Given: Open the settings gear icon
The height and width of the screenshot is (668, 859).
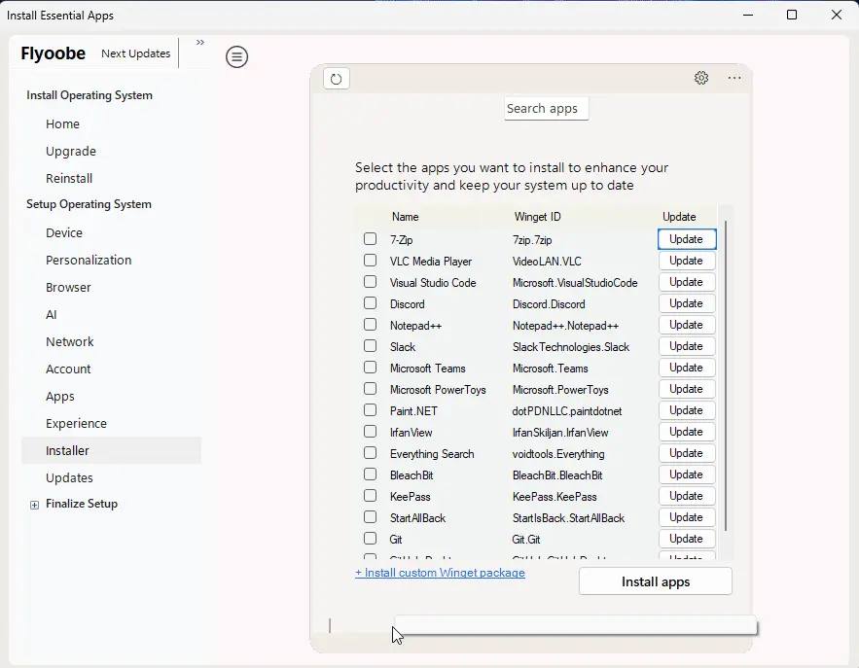Looking at the screenshot, I should (x=701, y=78).
